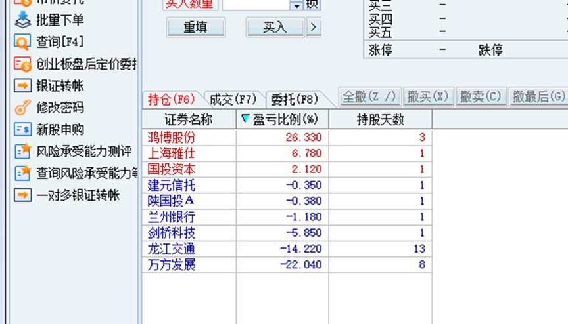Open the 查询风险承受能力 sidebar entry

[85, 173]
